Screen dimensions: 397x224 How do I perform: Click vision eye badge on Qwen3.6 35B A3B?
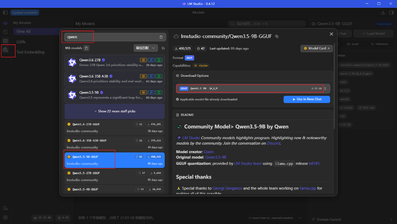[x=143, y=76]
